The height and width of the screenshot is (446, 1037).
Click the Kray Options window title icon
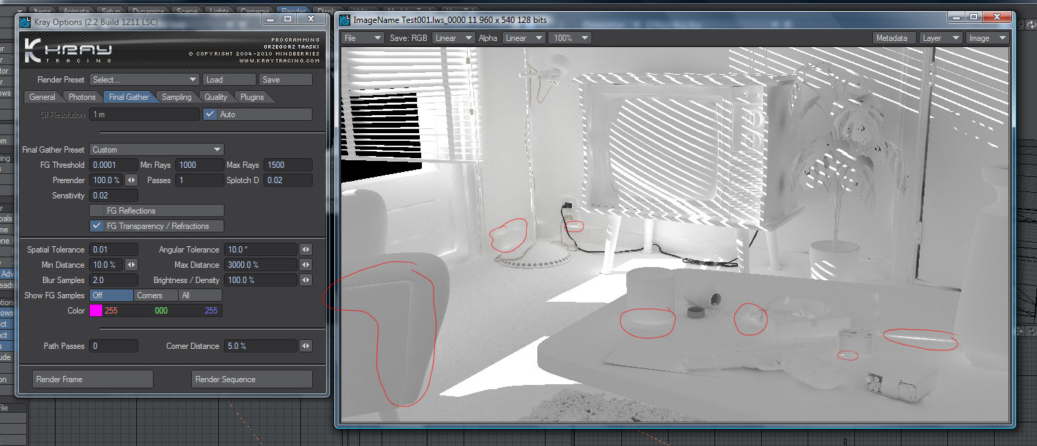point(24,23)
